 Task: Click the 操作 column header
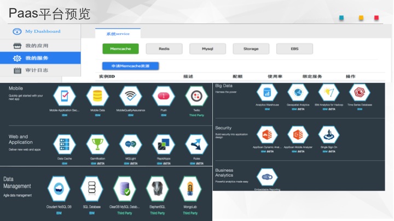[x=351, y=76]
